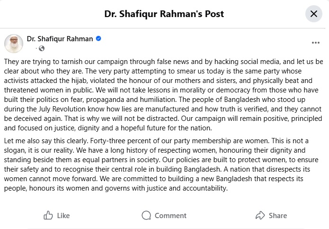Click the blue verified badge
329x229 pixels.
(98, 39)
